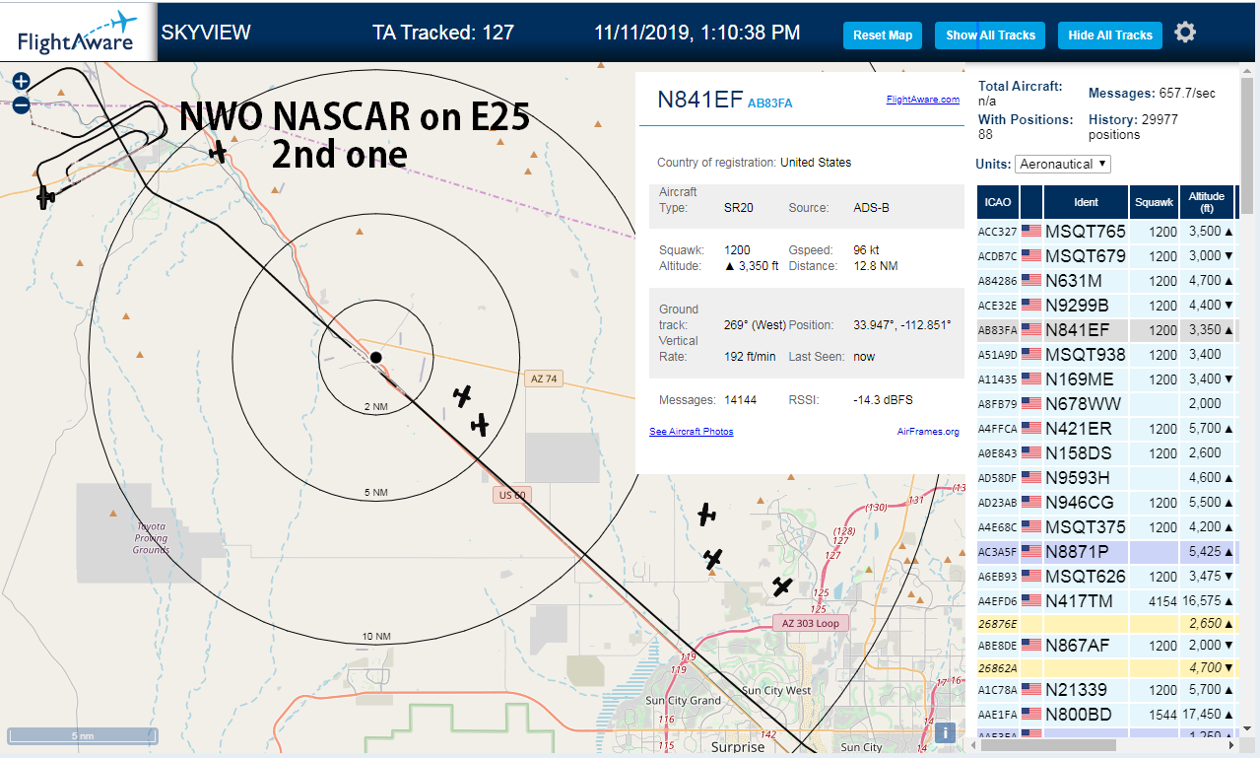Click the AZ 303 Loop road label
Screen dimensions: 1260x758
810,623
